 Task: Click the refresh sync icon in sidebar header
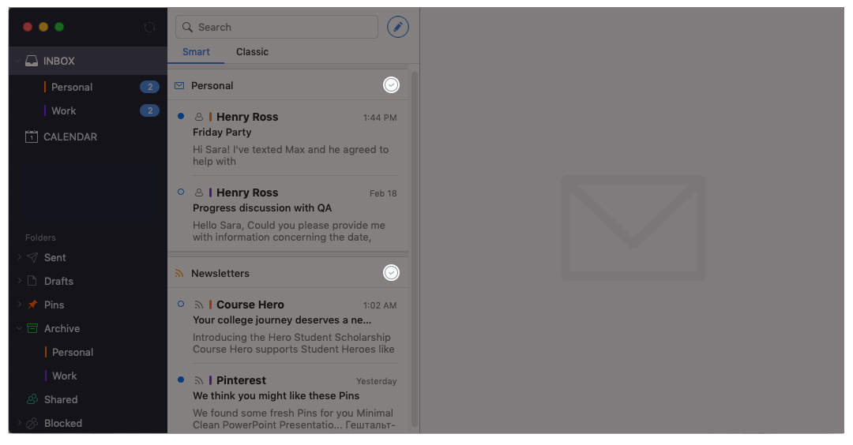coord(149,27)
